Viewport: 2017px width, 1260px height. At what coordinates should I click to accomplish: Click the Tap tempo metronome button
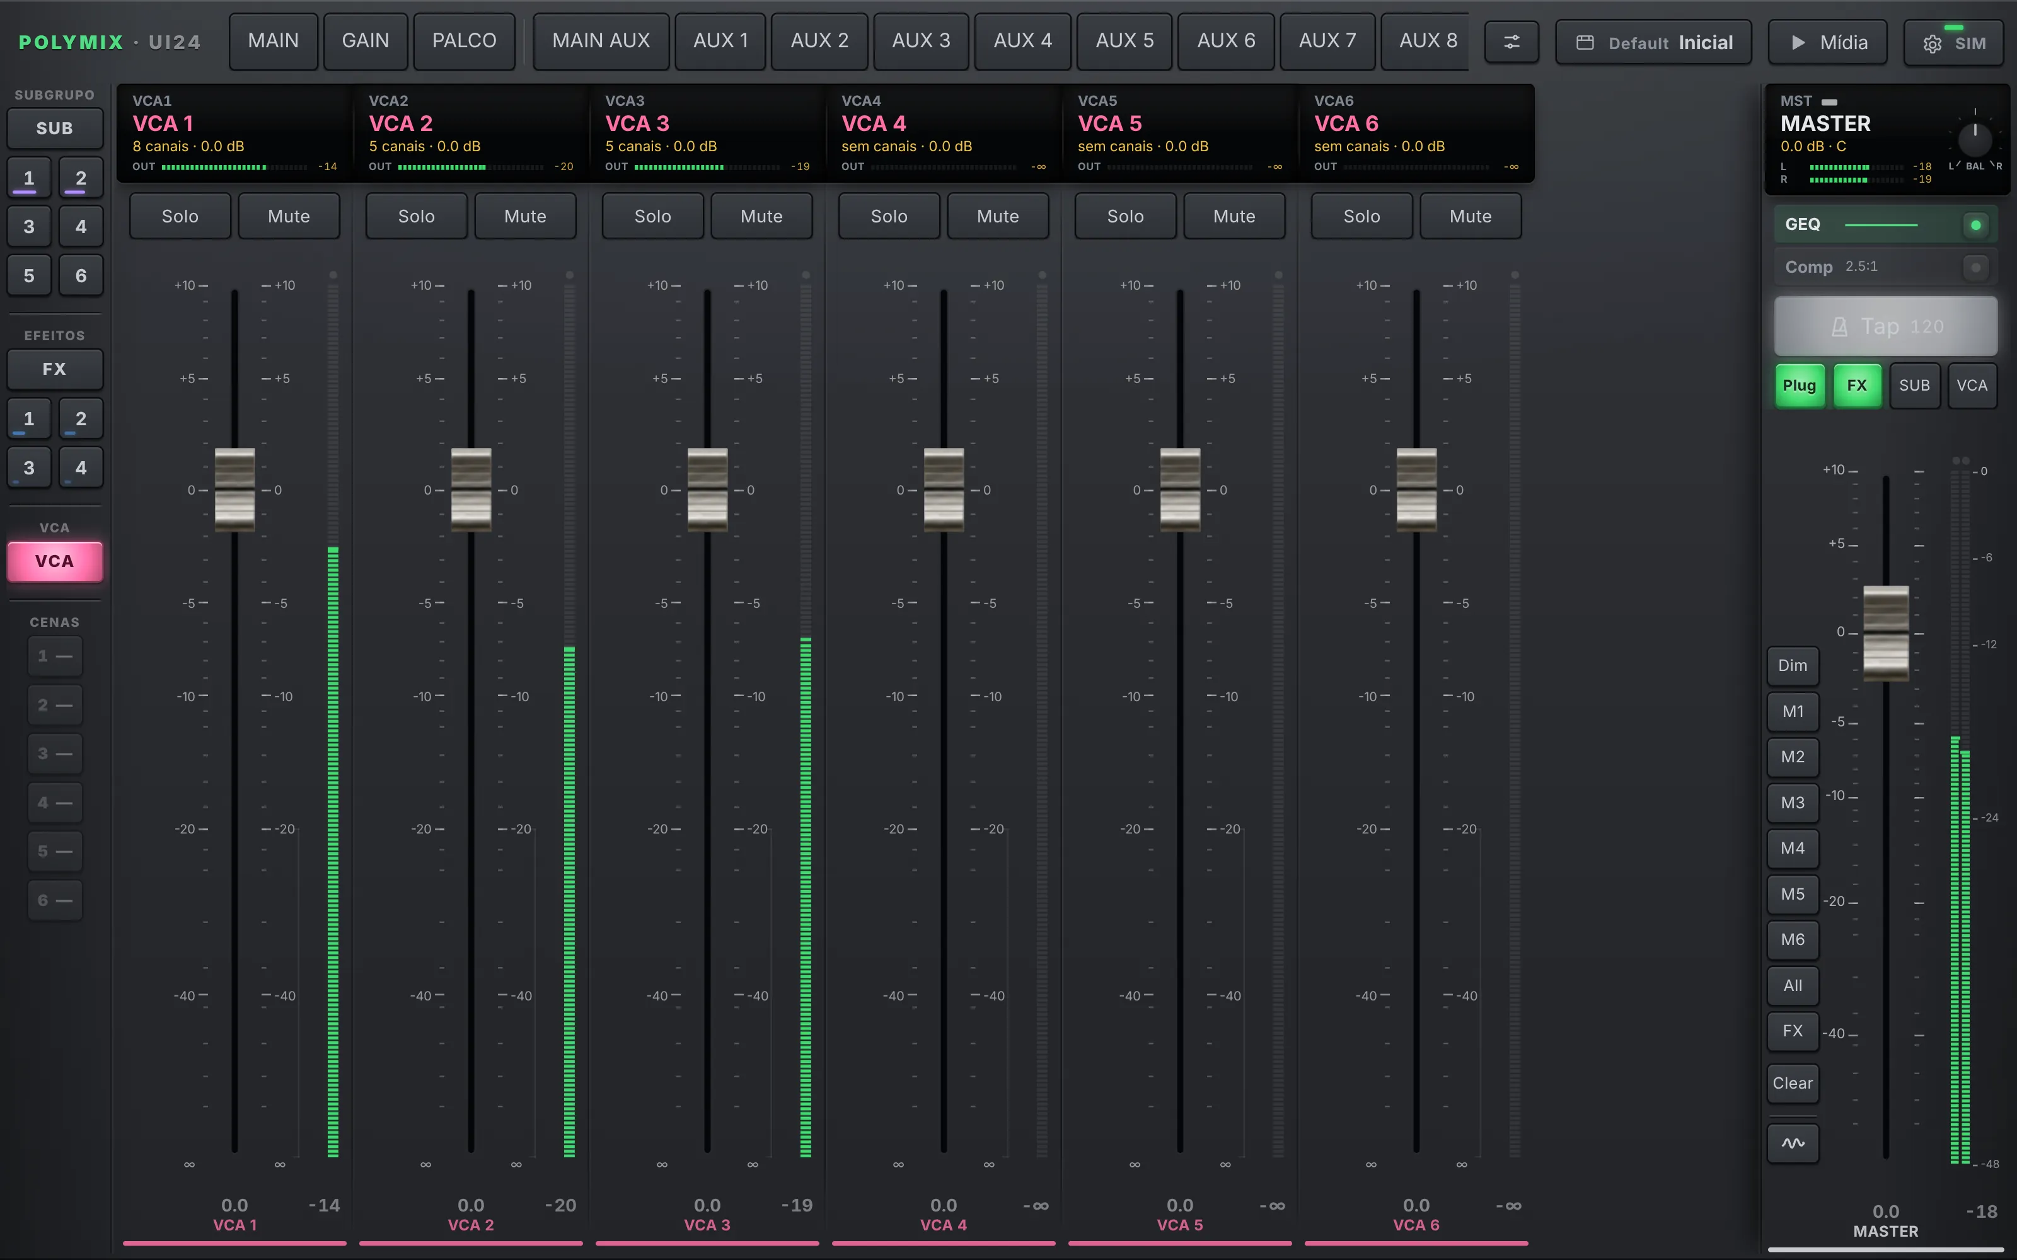pyautogui.click(x=1885, y=326)
